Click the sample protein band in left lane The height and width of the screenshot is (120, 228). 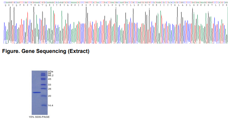[37, 93]
